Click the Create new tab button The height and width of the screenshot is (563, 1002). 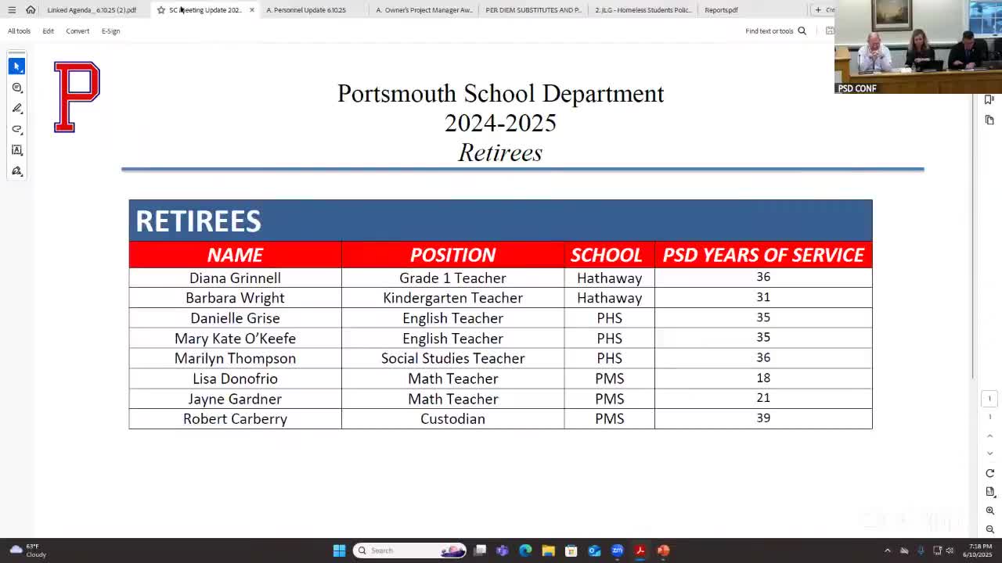tap(824, 10)
